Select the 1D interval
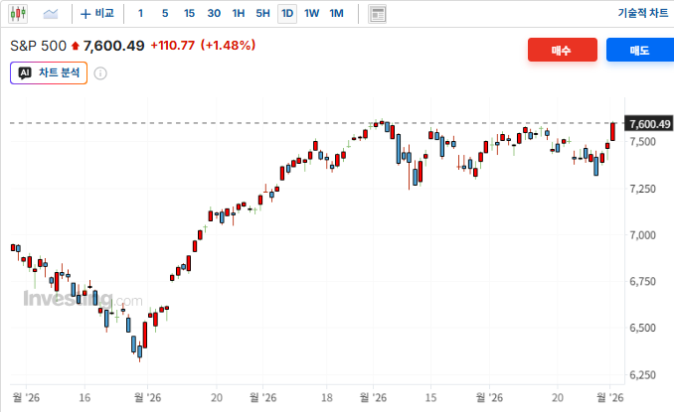 (287, 14)
